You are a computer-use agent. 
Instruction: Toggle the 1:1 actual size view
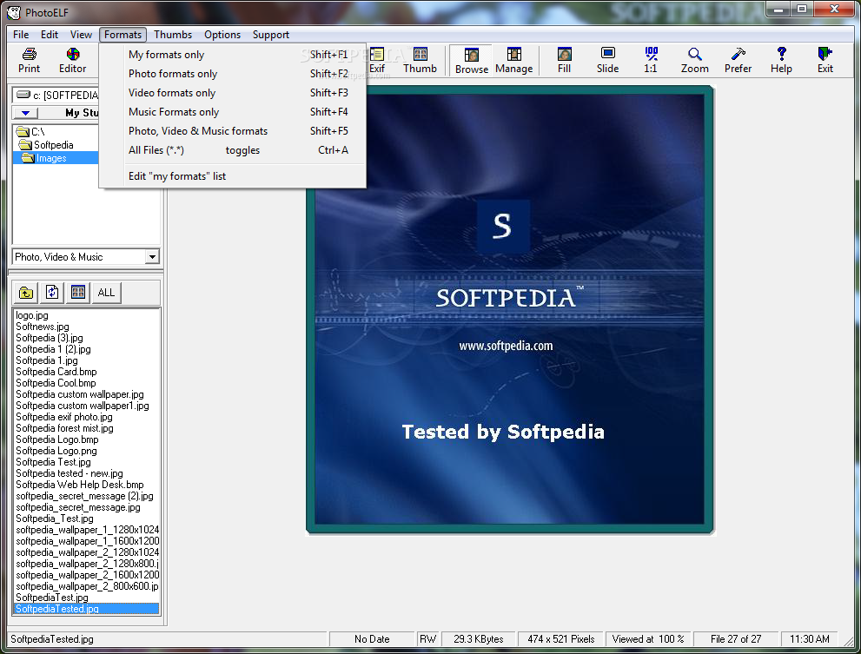pos(651,60)
